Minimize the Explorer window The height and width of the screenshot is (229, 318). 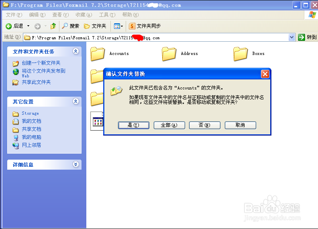pos(296,5)
